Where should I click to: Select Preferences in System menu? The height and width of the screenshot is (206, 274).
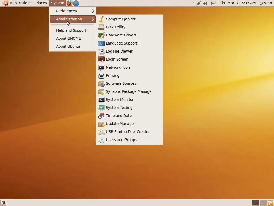click(x=73, y=11)
